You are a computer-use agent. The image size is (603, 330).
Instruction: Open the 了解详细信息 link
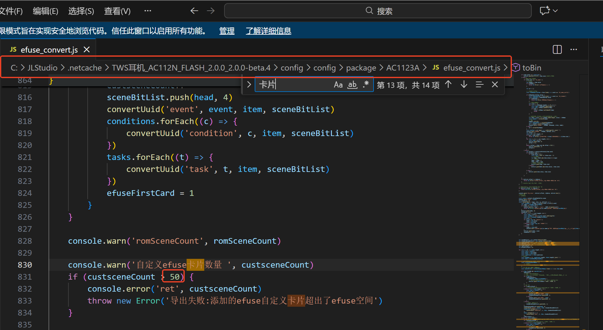pos(268,31)
